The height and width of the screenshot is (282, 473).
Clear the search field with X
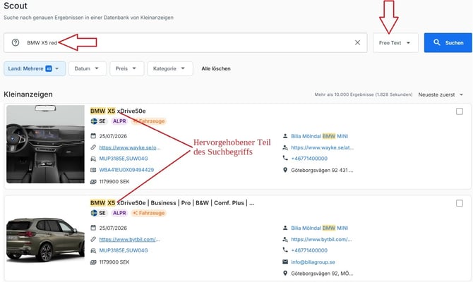tap(357, 42)
